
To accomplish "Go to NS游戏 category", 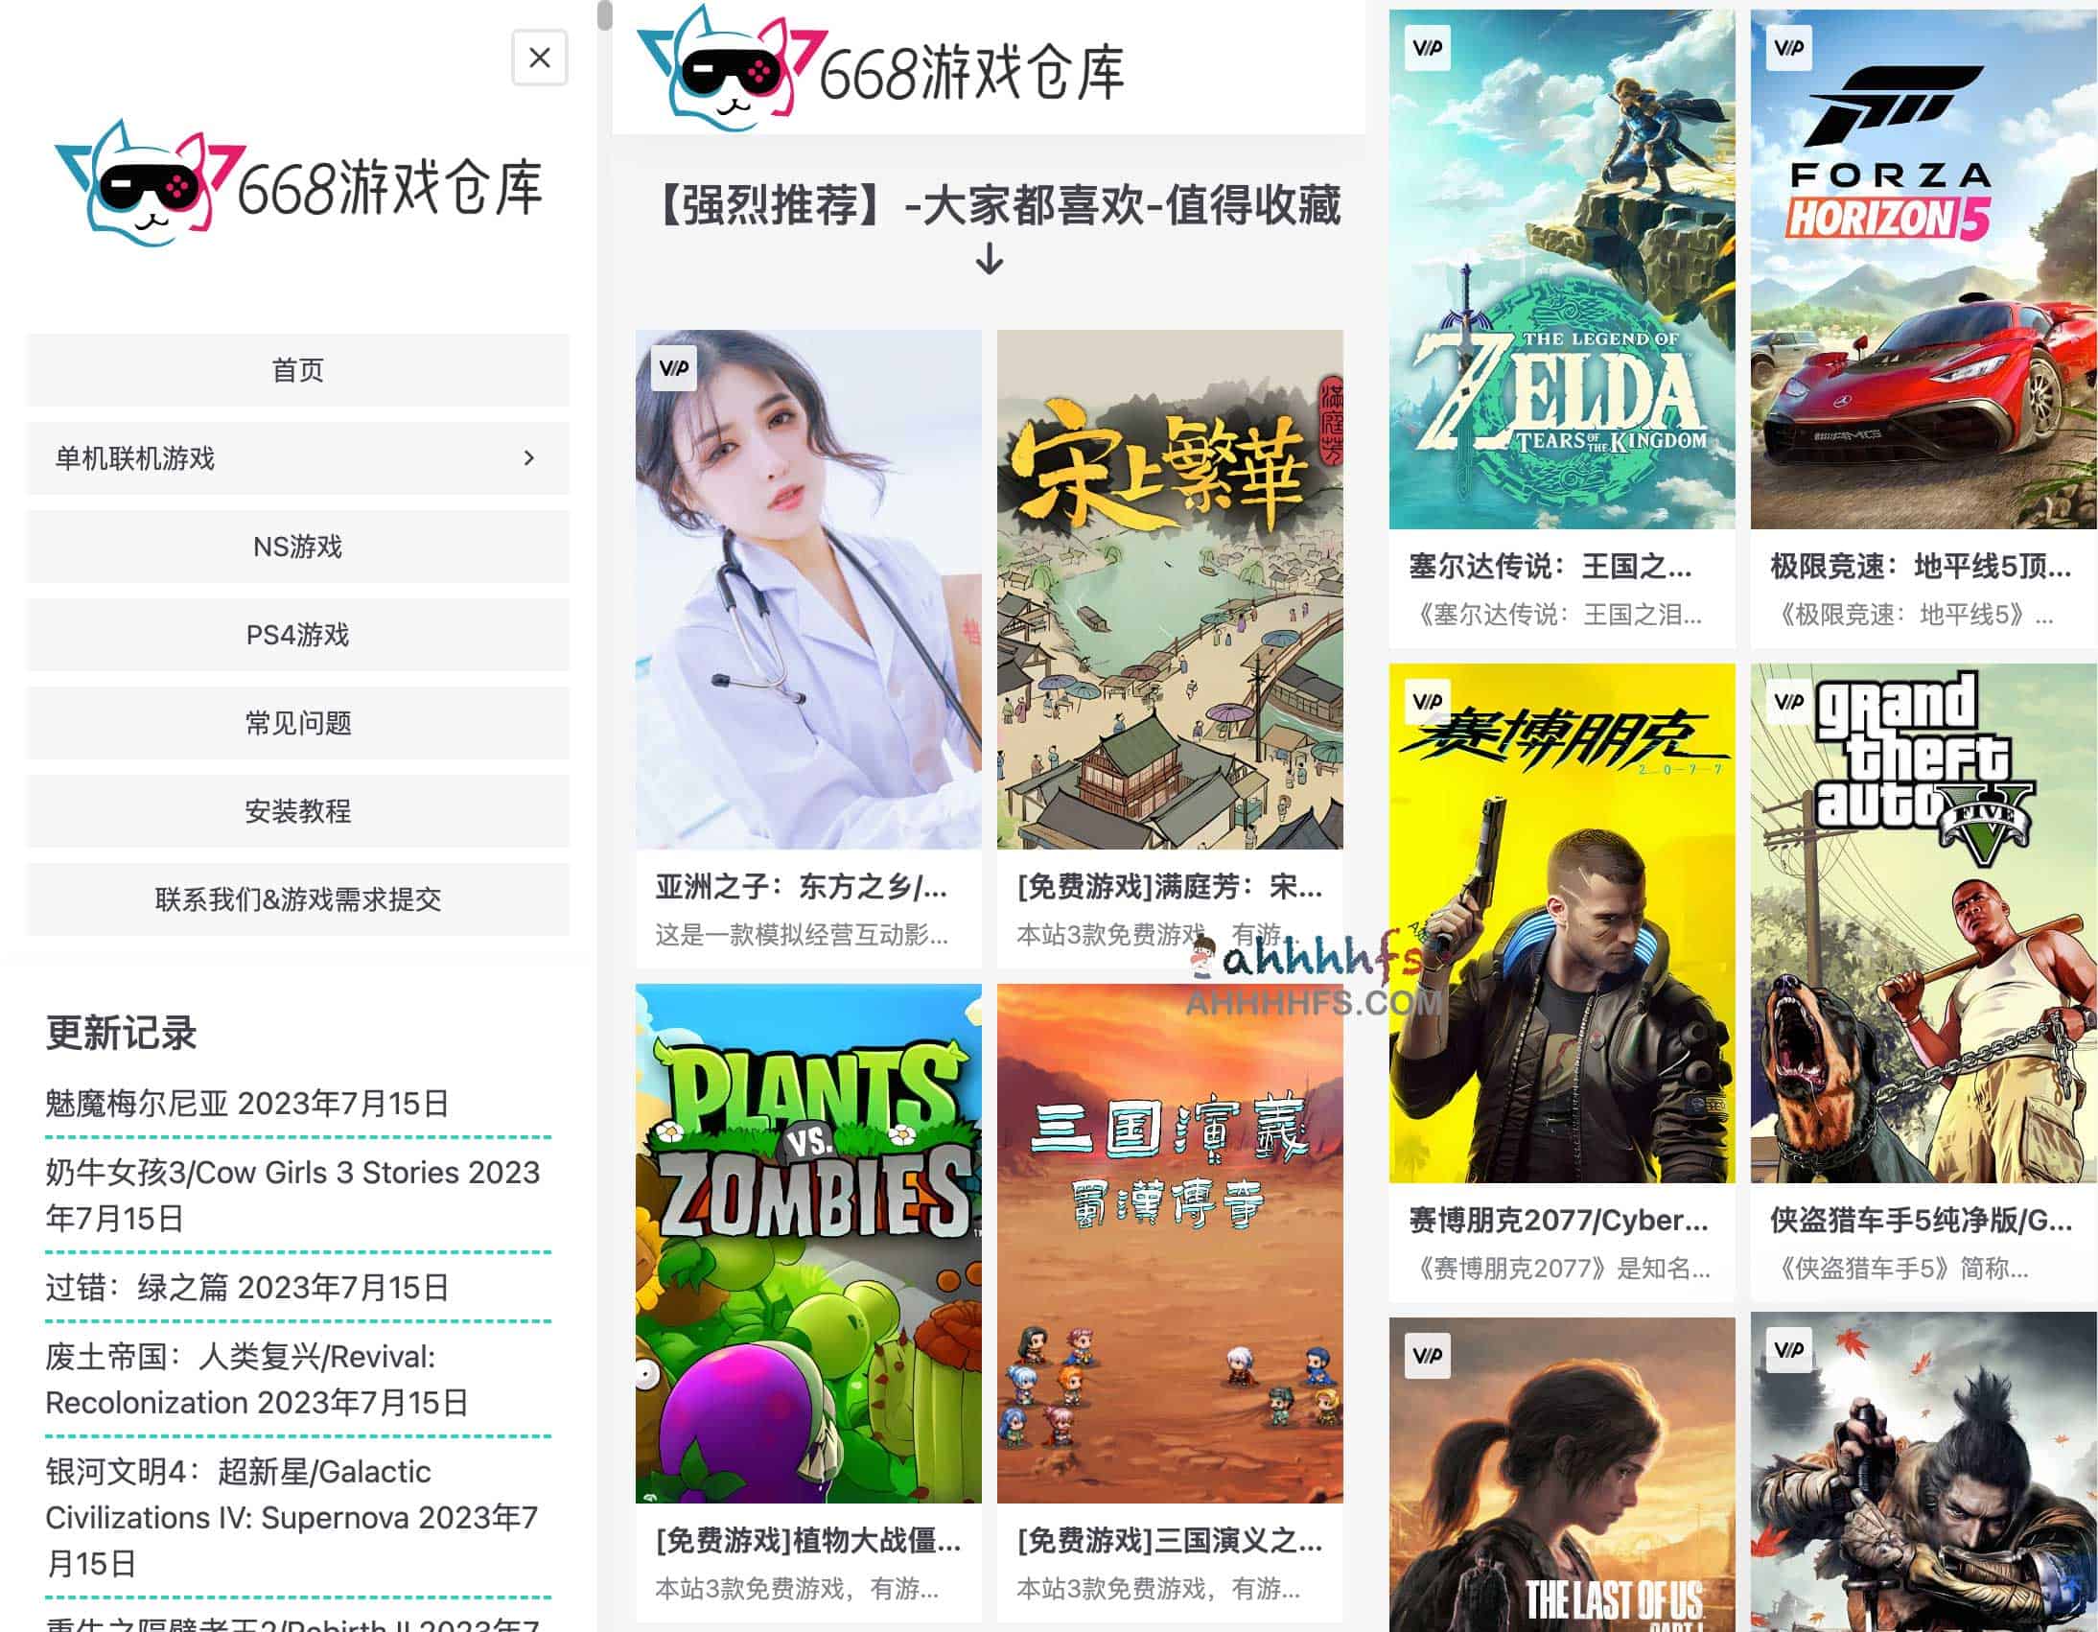I will coord(298,547).
